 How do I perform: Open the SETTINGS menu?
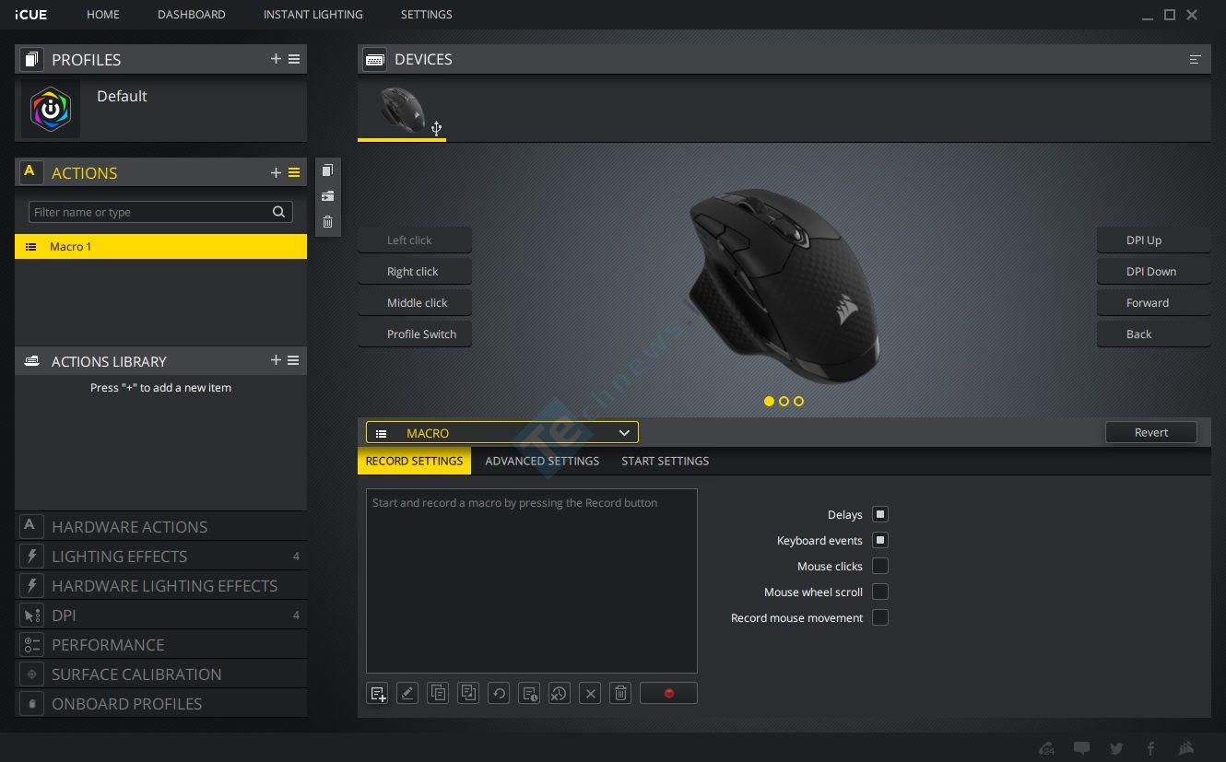427,15
